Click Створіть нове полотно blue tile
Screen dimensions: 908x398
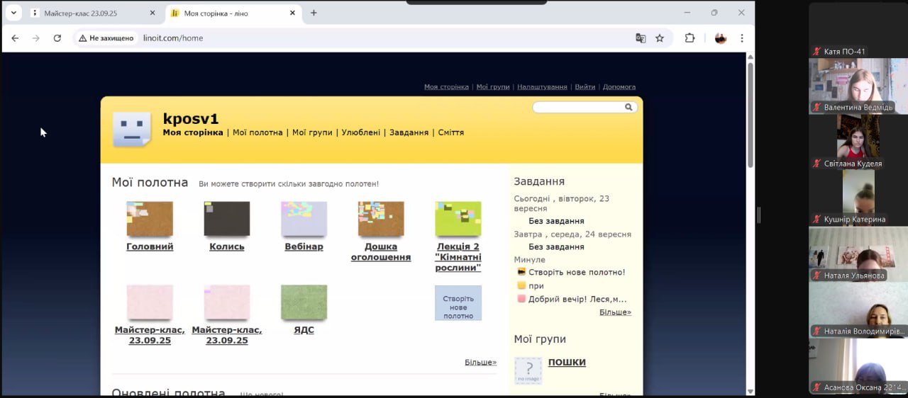pyautogui.click(x=458, y=303)
